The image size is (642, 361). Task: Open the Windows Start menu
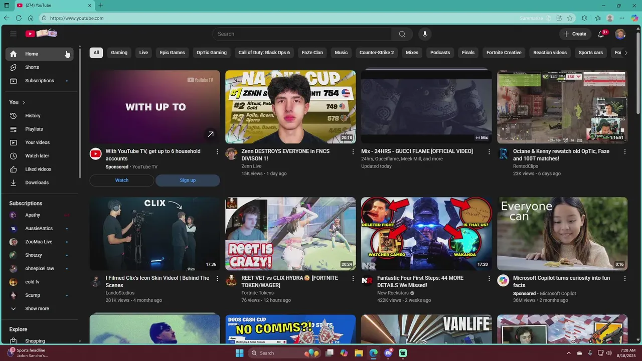click(240, 353)
